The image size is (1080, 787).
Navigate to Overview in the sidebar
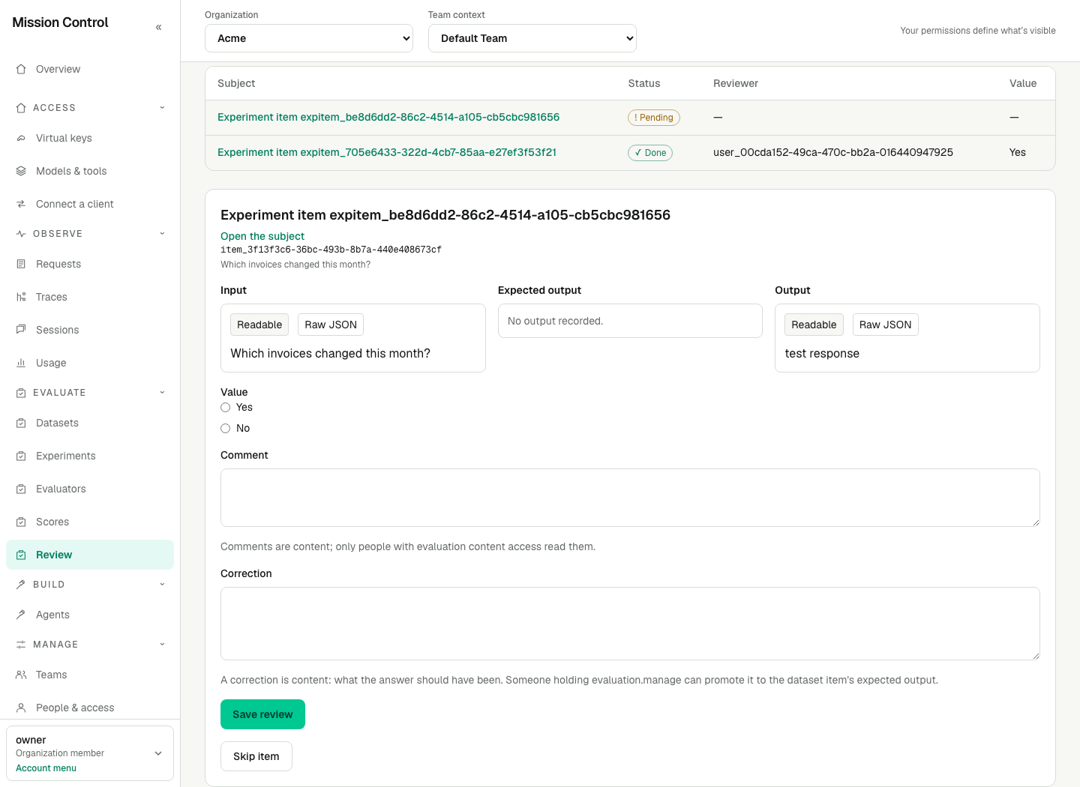pos(90,69)
